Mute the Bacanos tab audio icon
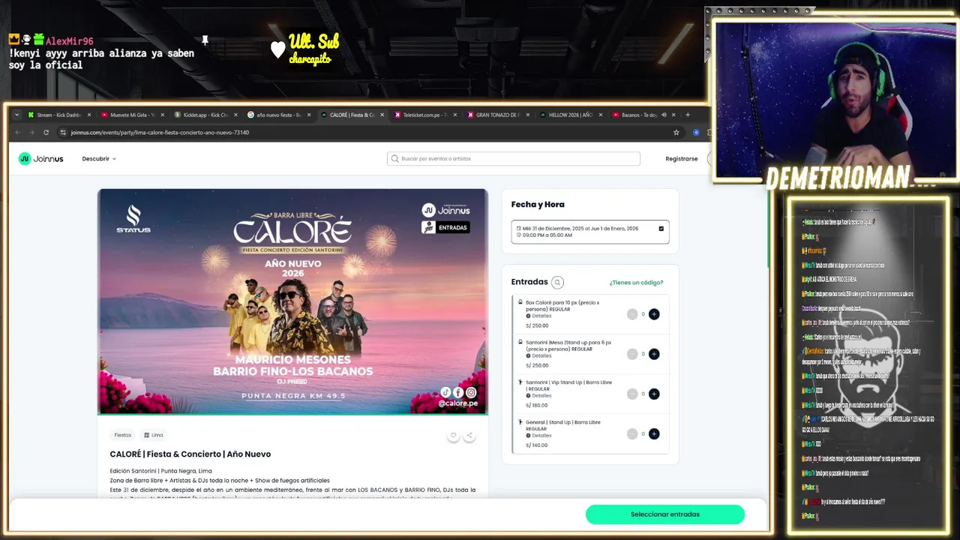The image size is (960, 540). pos(664,115)
